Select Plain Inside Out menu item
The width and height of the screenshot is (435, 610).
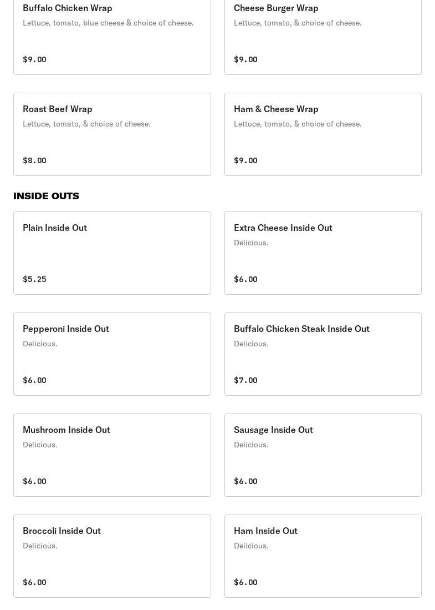coord(112,253)
